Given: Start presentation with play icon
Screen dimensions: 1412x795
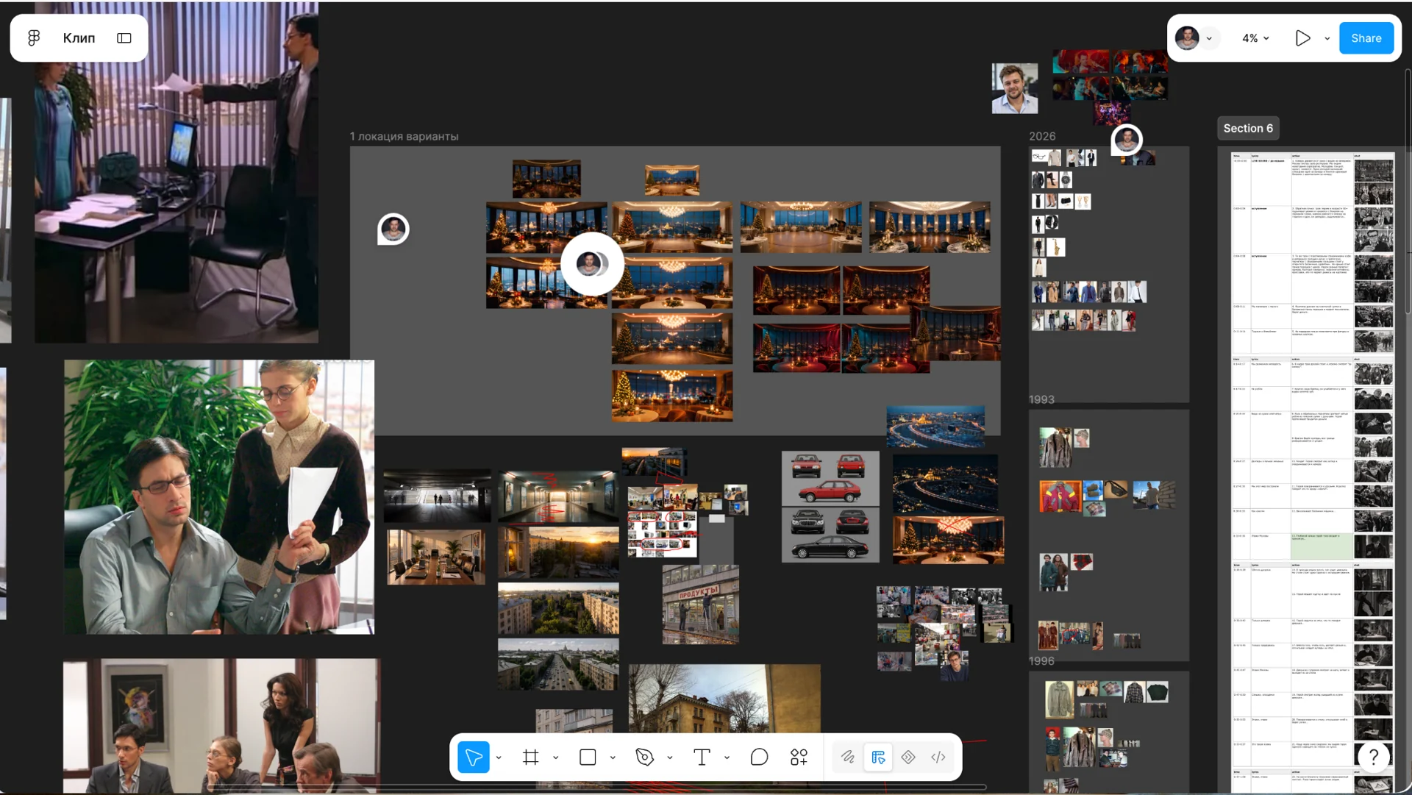Looking at the screenshot, I should click(1302, 38).
